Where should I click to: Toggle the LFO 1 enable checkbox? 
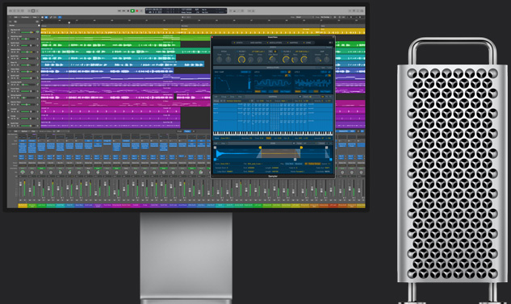[289, 72]
